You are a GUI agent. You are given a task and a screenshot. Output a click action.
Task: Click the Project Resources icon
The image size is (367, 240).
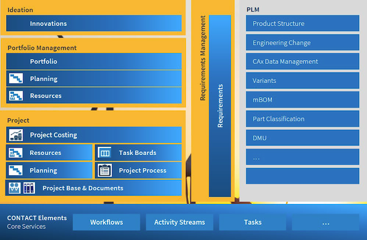tap(16, 152)
